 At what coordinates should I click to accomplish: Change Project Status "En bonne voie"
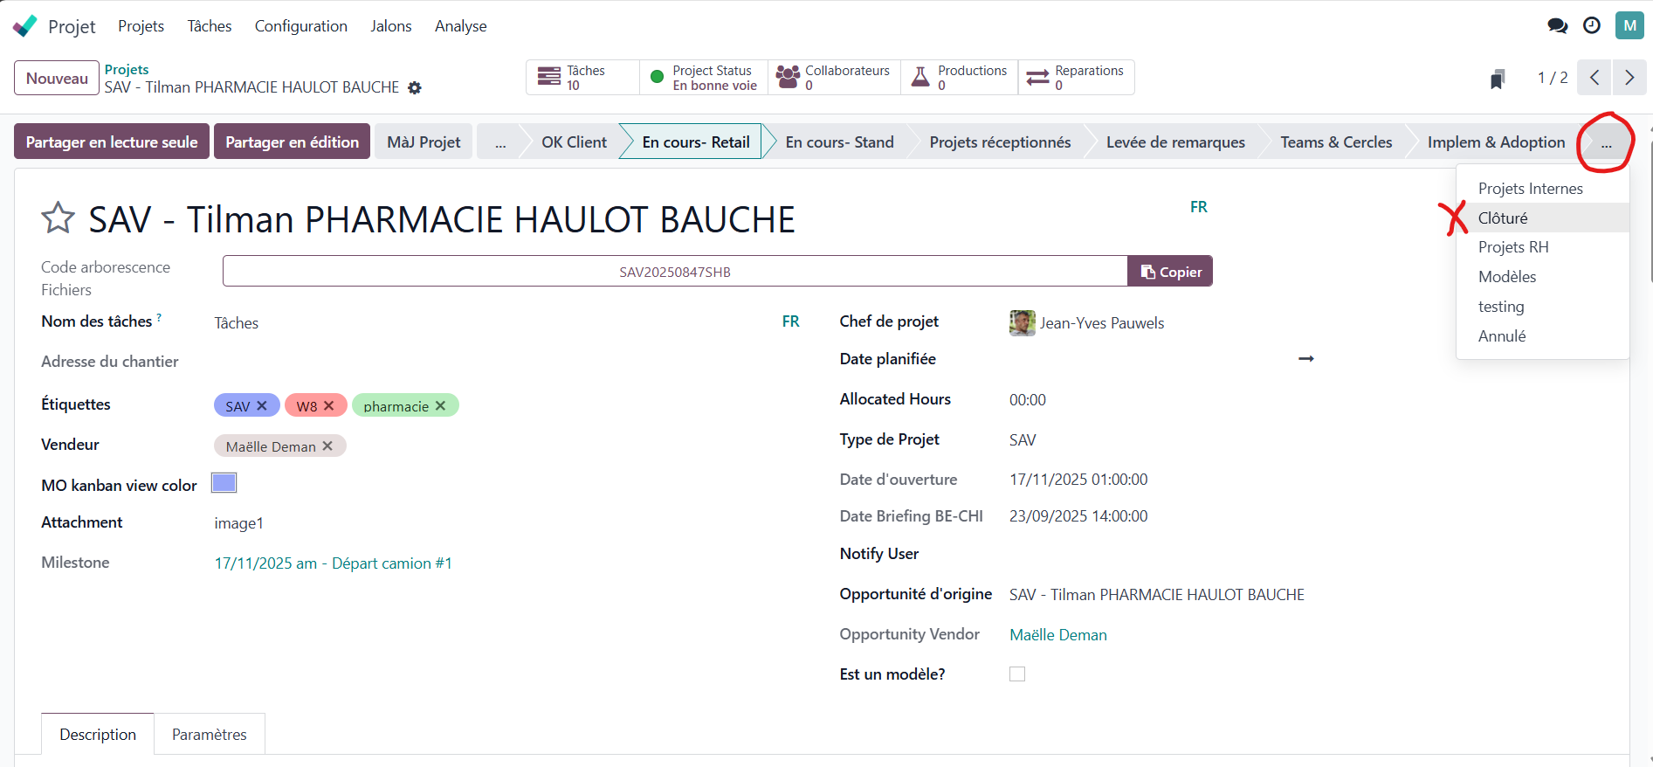tap(704, 78)
